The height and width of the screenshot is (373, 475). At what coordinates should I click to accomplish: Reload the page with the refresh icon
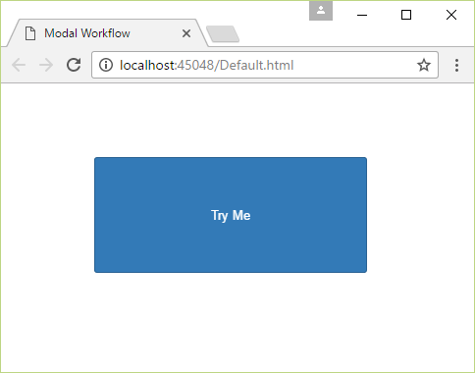(74, 65)
